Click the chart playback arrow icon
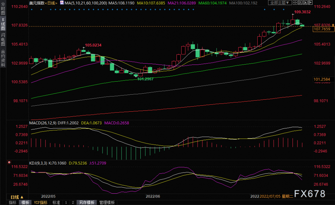Viewport: 335px width, 205px height. click(x=305, y=3)
